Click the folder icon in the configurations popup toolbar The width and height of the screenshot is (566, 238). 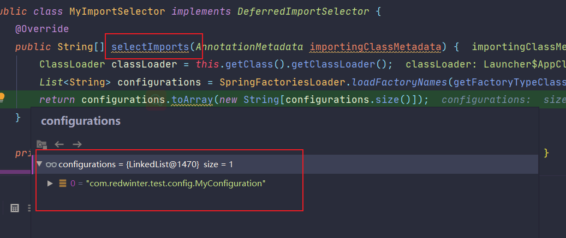pyautogui.click(x=41, y=144)
